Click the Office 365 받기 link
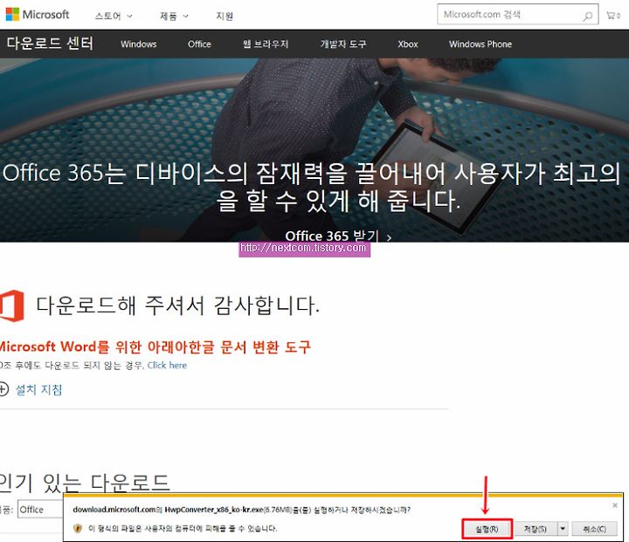Viewport: 629px width, 542px height. point(338,236)
